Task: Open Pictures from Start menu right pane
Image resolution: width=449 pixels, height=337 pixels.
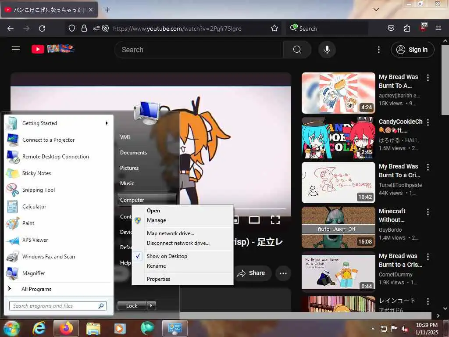Action: coord(129,168)
